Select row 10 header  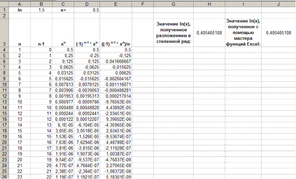4,84
